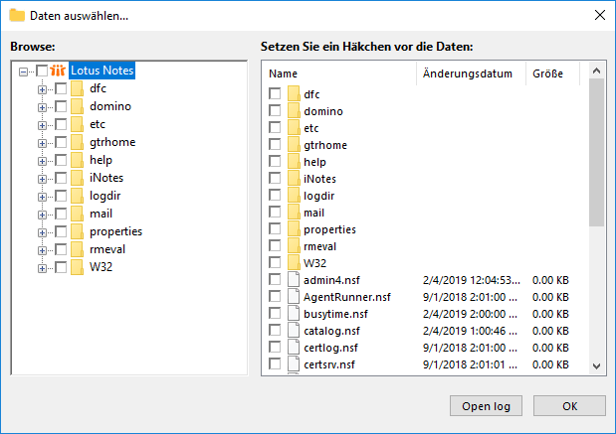The image size is (616, 434).
Task: Tick the mail folder checkbox in Browse tree
Action: point(61,214)
